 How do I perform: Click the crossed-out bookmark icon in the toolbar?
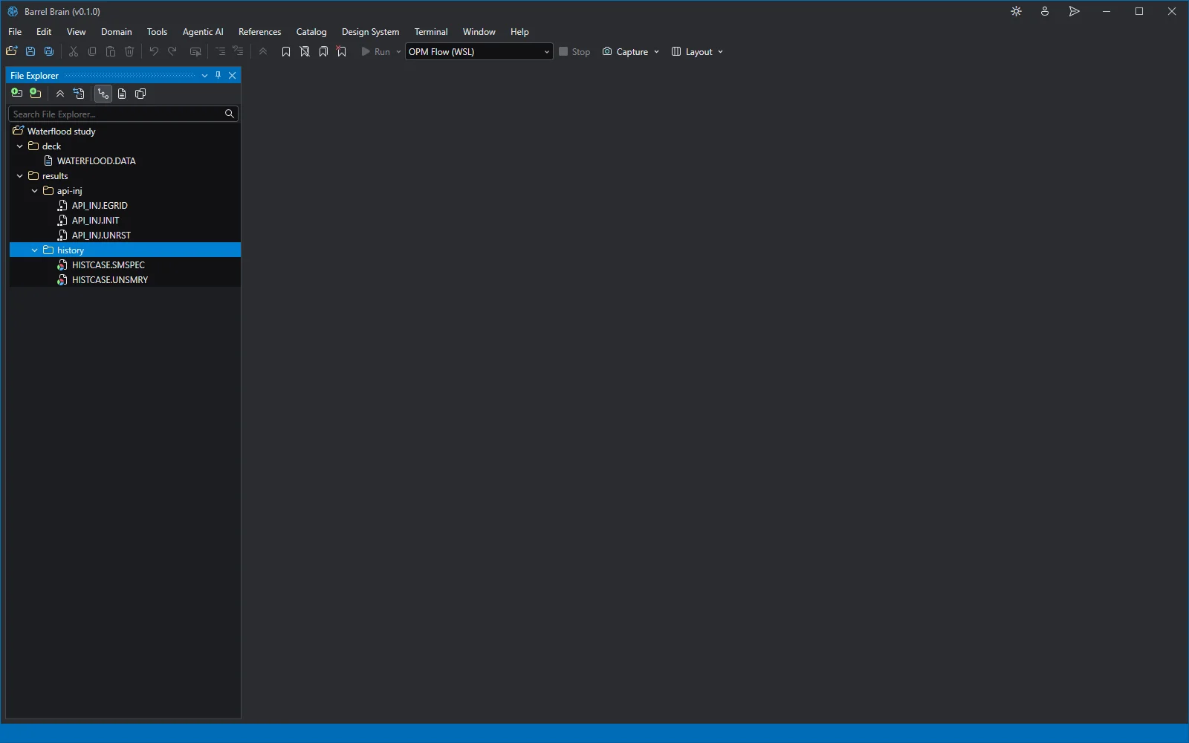pyautogui.click(x=305, y=51)
